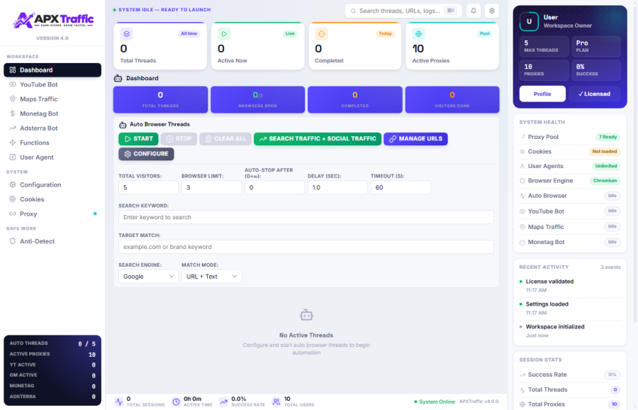Click the Total Sessions pulse icon in footer
638x410 pixels.
click(119, 402)
